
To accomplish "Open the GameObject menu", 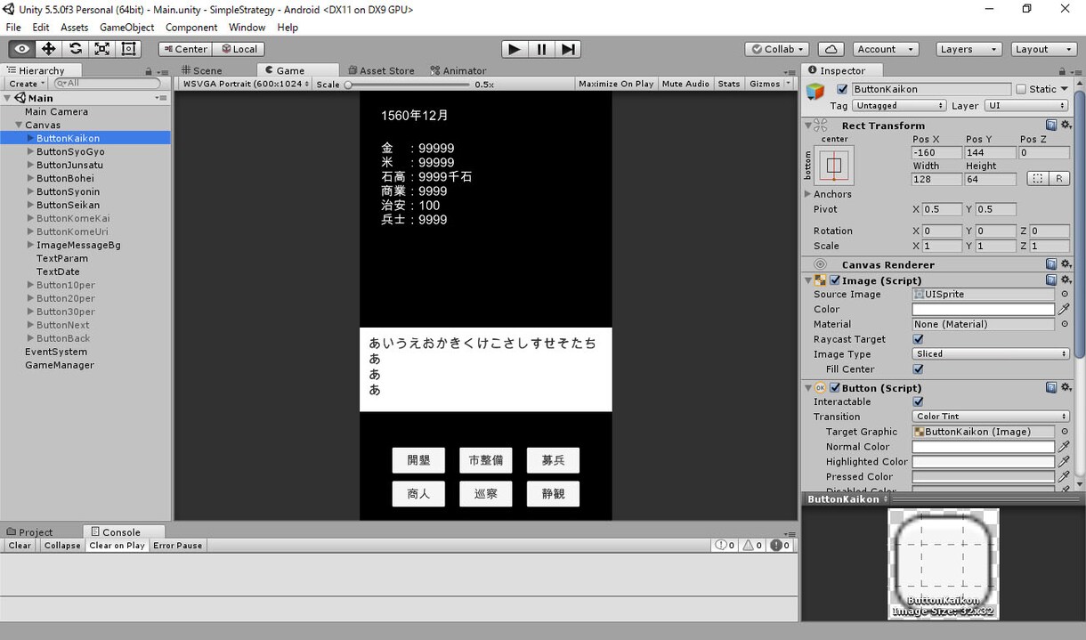I will click(127, 28).
